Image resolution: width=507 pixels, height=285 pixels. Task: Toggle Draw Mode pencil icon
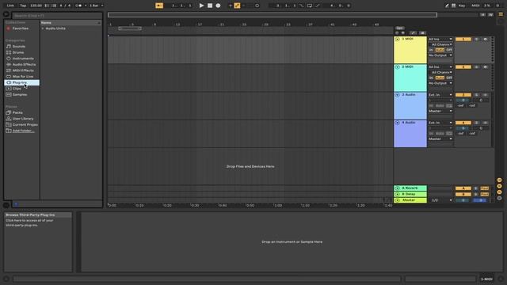pyautogui.click(x=447, y=6)
